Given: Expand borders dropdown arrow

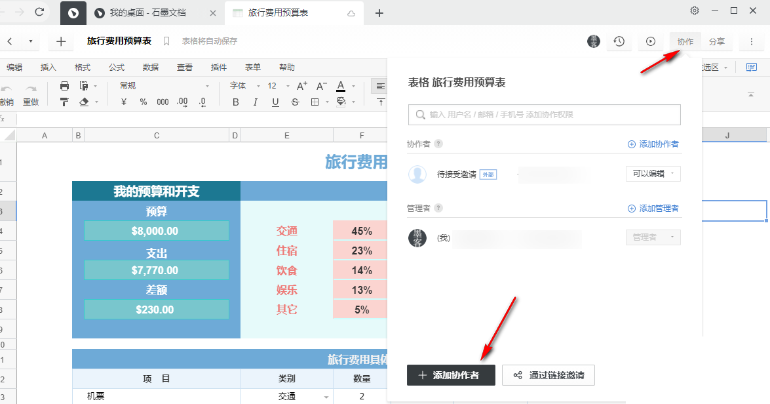Looking at the screenshot, I should 327,102.
